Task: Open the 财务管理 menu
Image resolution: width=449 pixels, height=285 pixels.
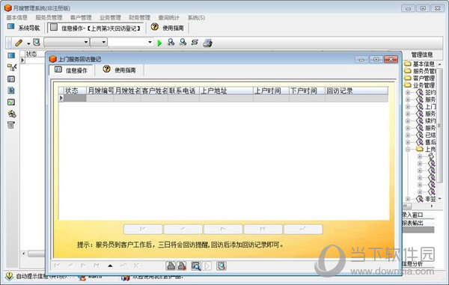Action: [x=139, y=17]
